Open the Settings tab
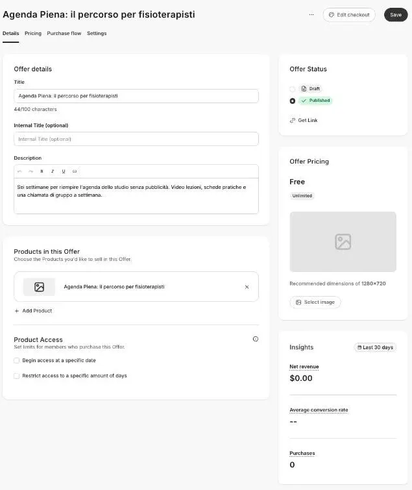 [x=97, y=33]
